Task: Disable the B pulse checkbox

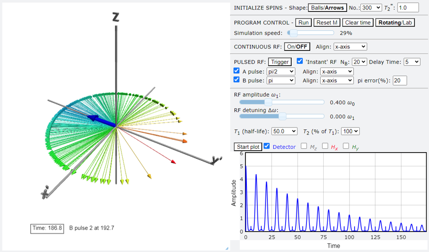Action: tap(236, 80)
